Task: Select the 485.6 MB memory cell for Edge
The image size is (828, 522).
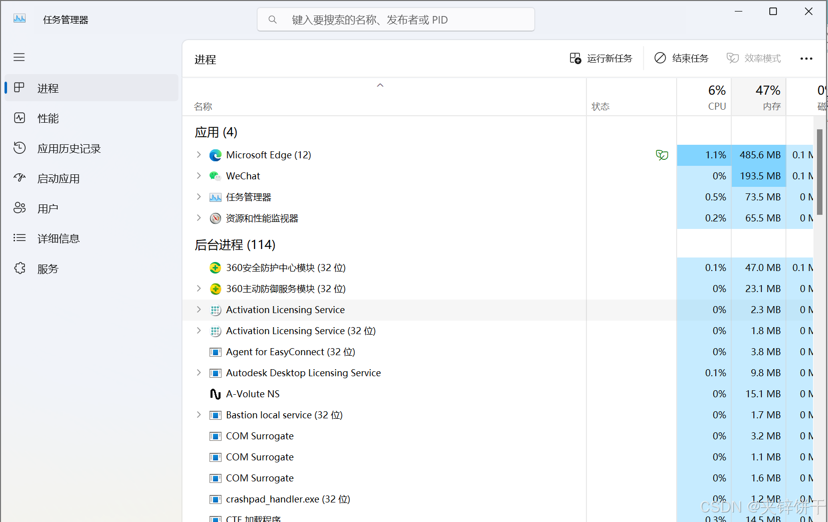Action: point(759,155)
